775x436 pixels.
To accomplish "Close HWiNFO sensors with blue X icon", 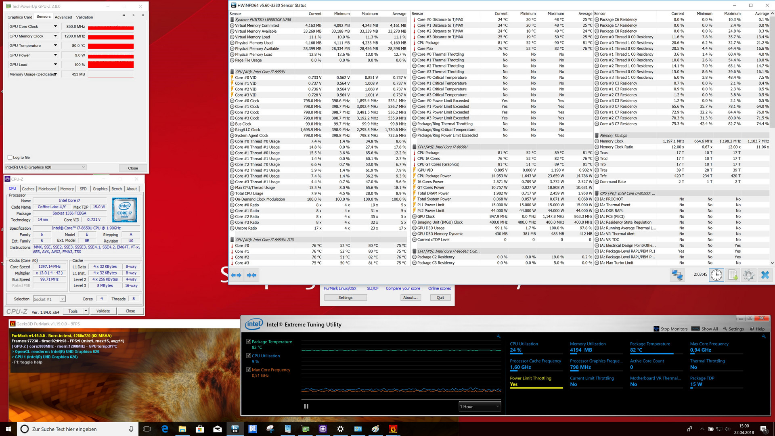I will [x=765, y=275].
